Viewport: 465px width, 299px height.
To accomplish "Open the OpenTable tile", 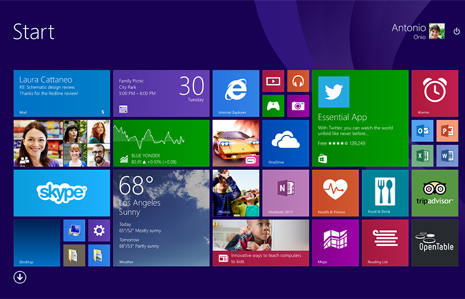I will click(435, 243).
